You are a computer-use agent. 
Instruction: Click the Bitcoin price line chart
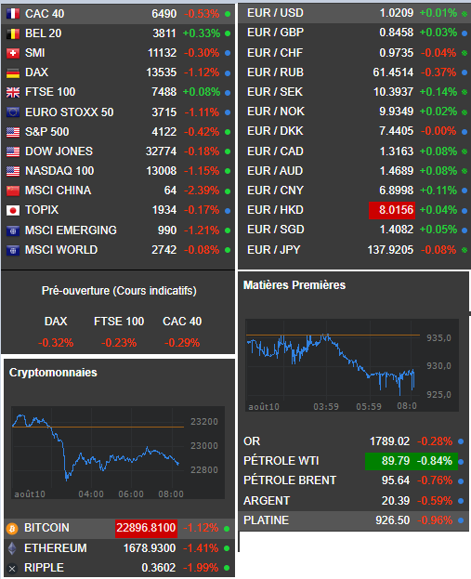(x=118, y=453)
